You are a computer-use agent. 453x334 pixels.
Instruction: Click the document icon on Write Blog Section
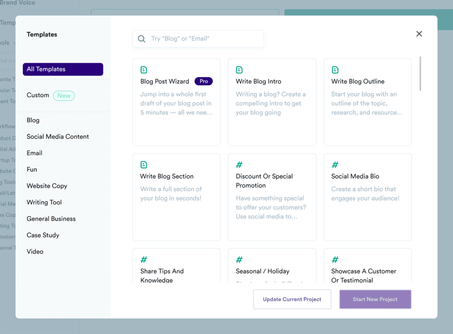click(x=144, y=165)
